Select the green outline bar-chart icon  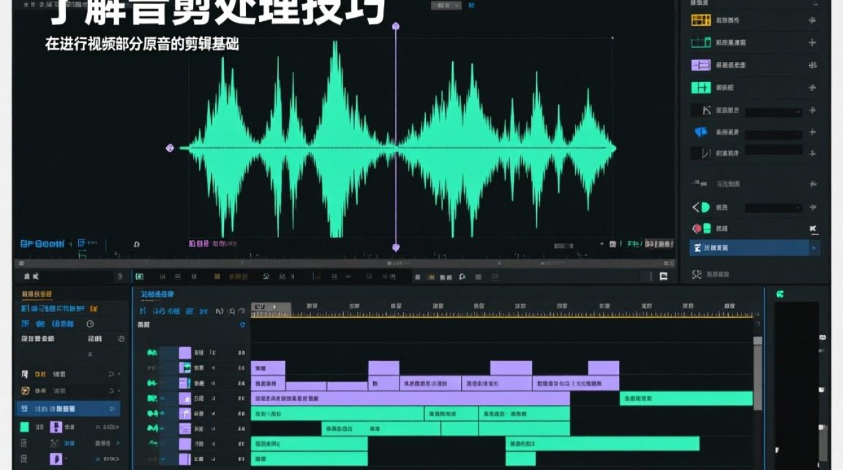pos(701,43)
